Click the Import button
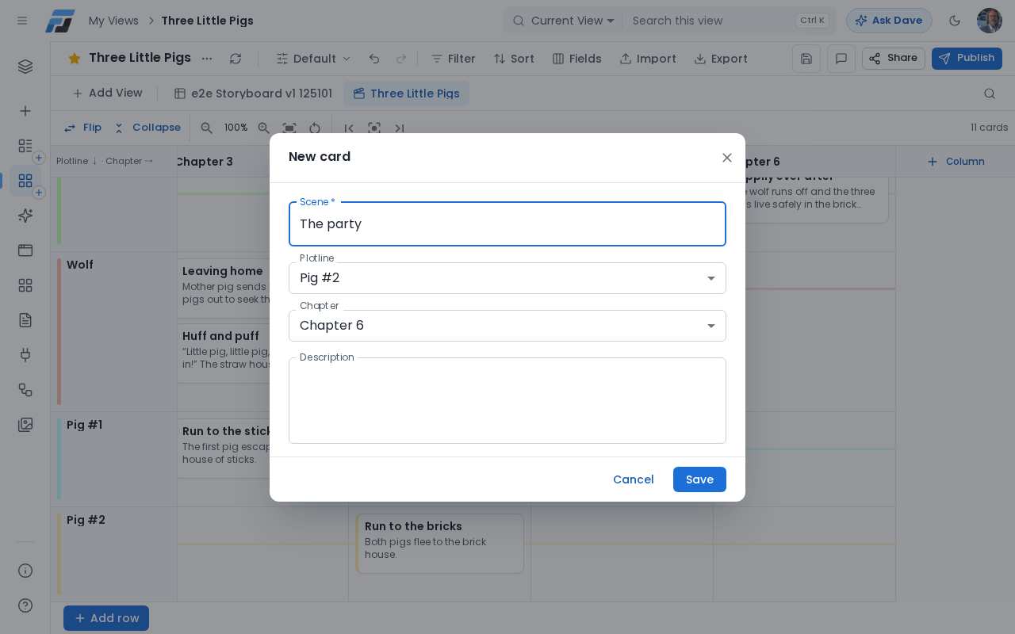Screen dimensions: 1015x634 648,59
